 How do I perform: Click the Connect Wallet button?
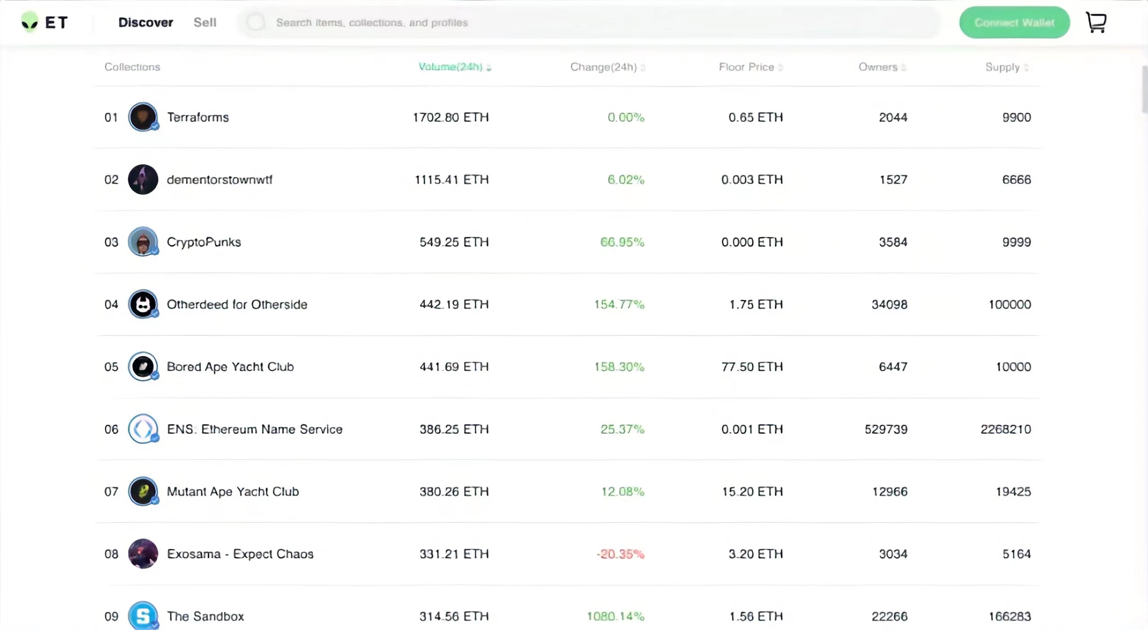coord(1014,22)
